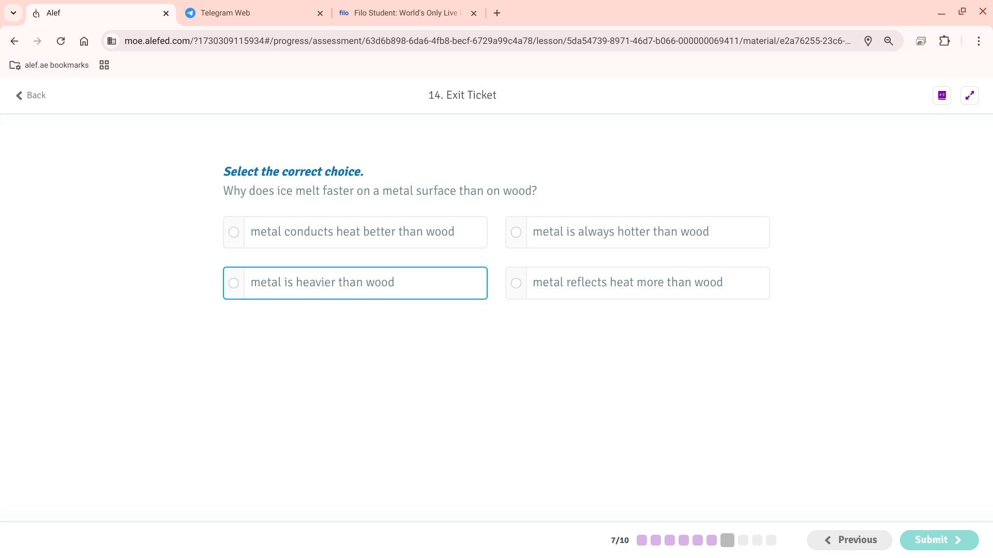Click the address bar URL field
993x558 pixels.
tap(486, 41)
